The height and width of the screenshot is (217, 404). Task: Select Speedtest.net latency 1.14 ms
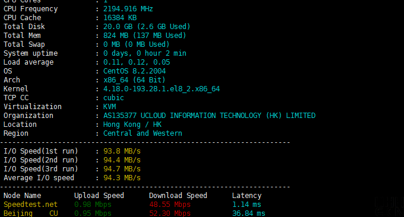247,205
